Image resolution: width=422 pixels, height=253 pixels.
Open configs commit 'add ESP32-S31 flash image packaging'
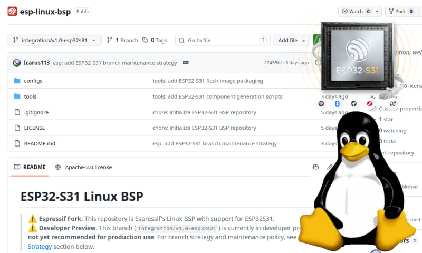[x=208, y=81]
